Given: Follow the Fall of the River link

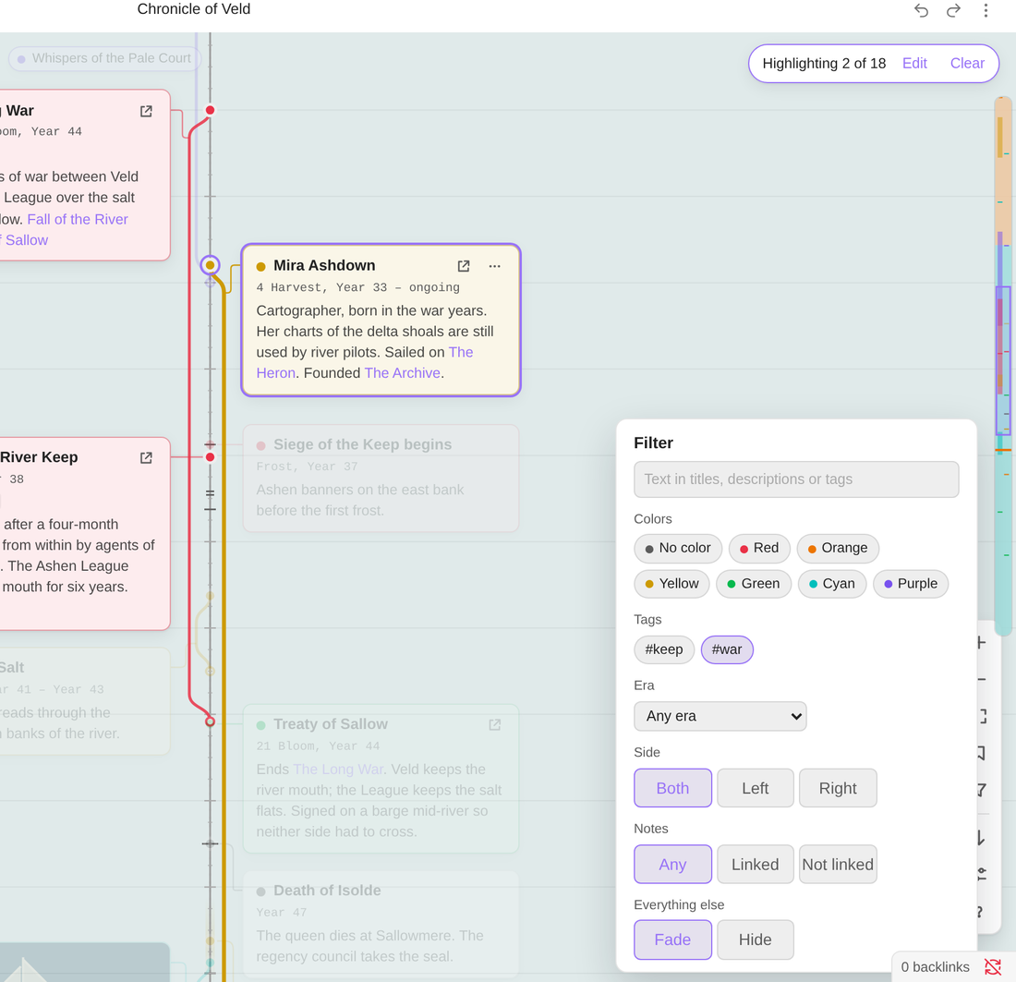Looking at the screenshot, I should pyautogui.click(x=78, y=219).
